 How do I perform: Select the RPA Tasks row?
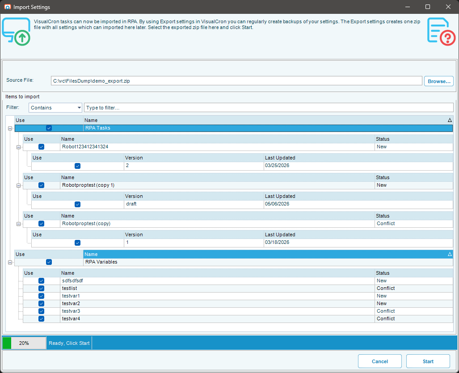[x=234, y=128]
